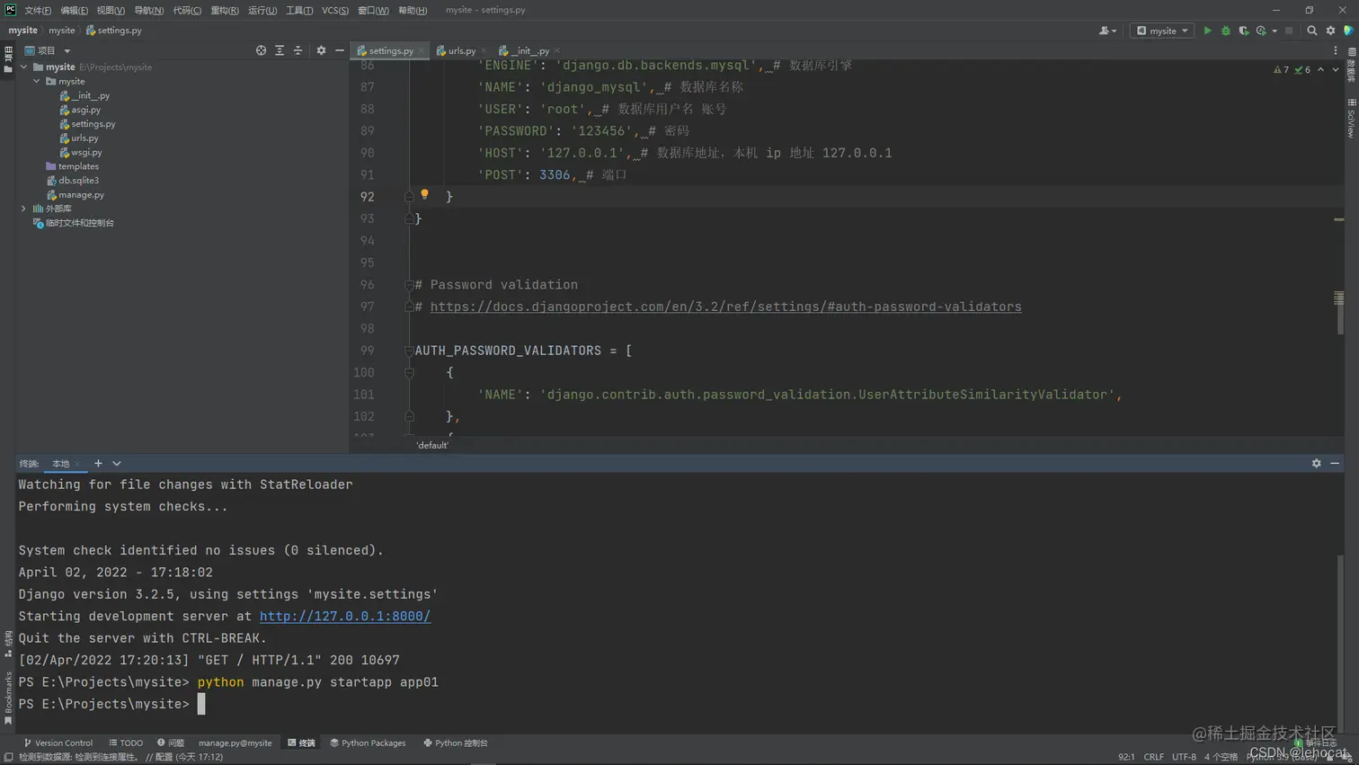Open the VCS(S) menu

coord(335,10)
